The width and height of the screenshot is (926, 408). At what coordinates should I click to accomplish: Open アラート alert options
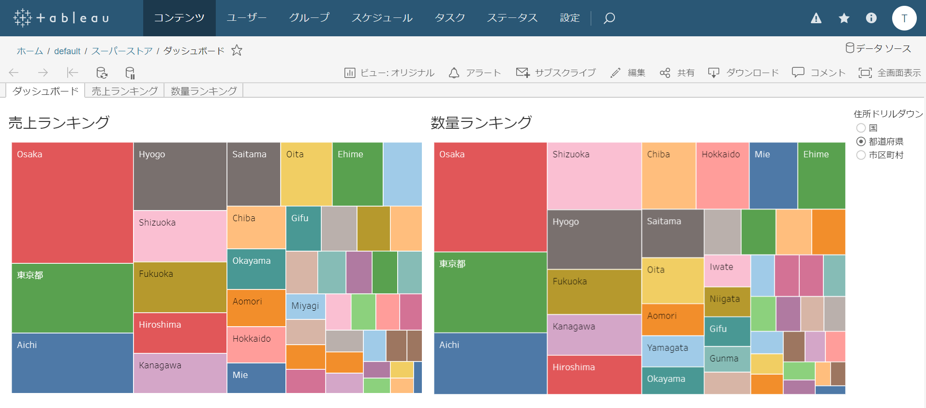(475, 73)
